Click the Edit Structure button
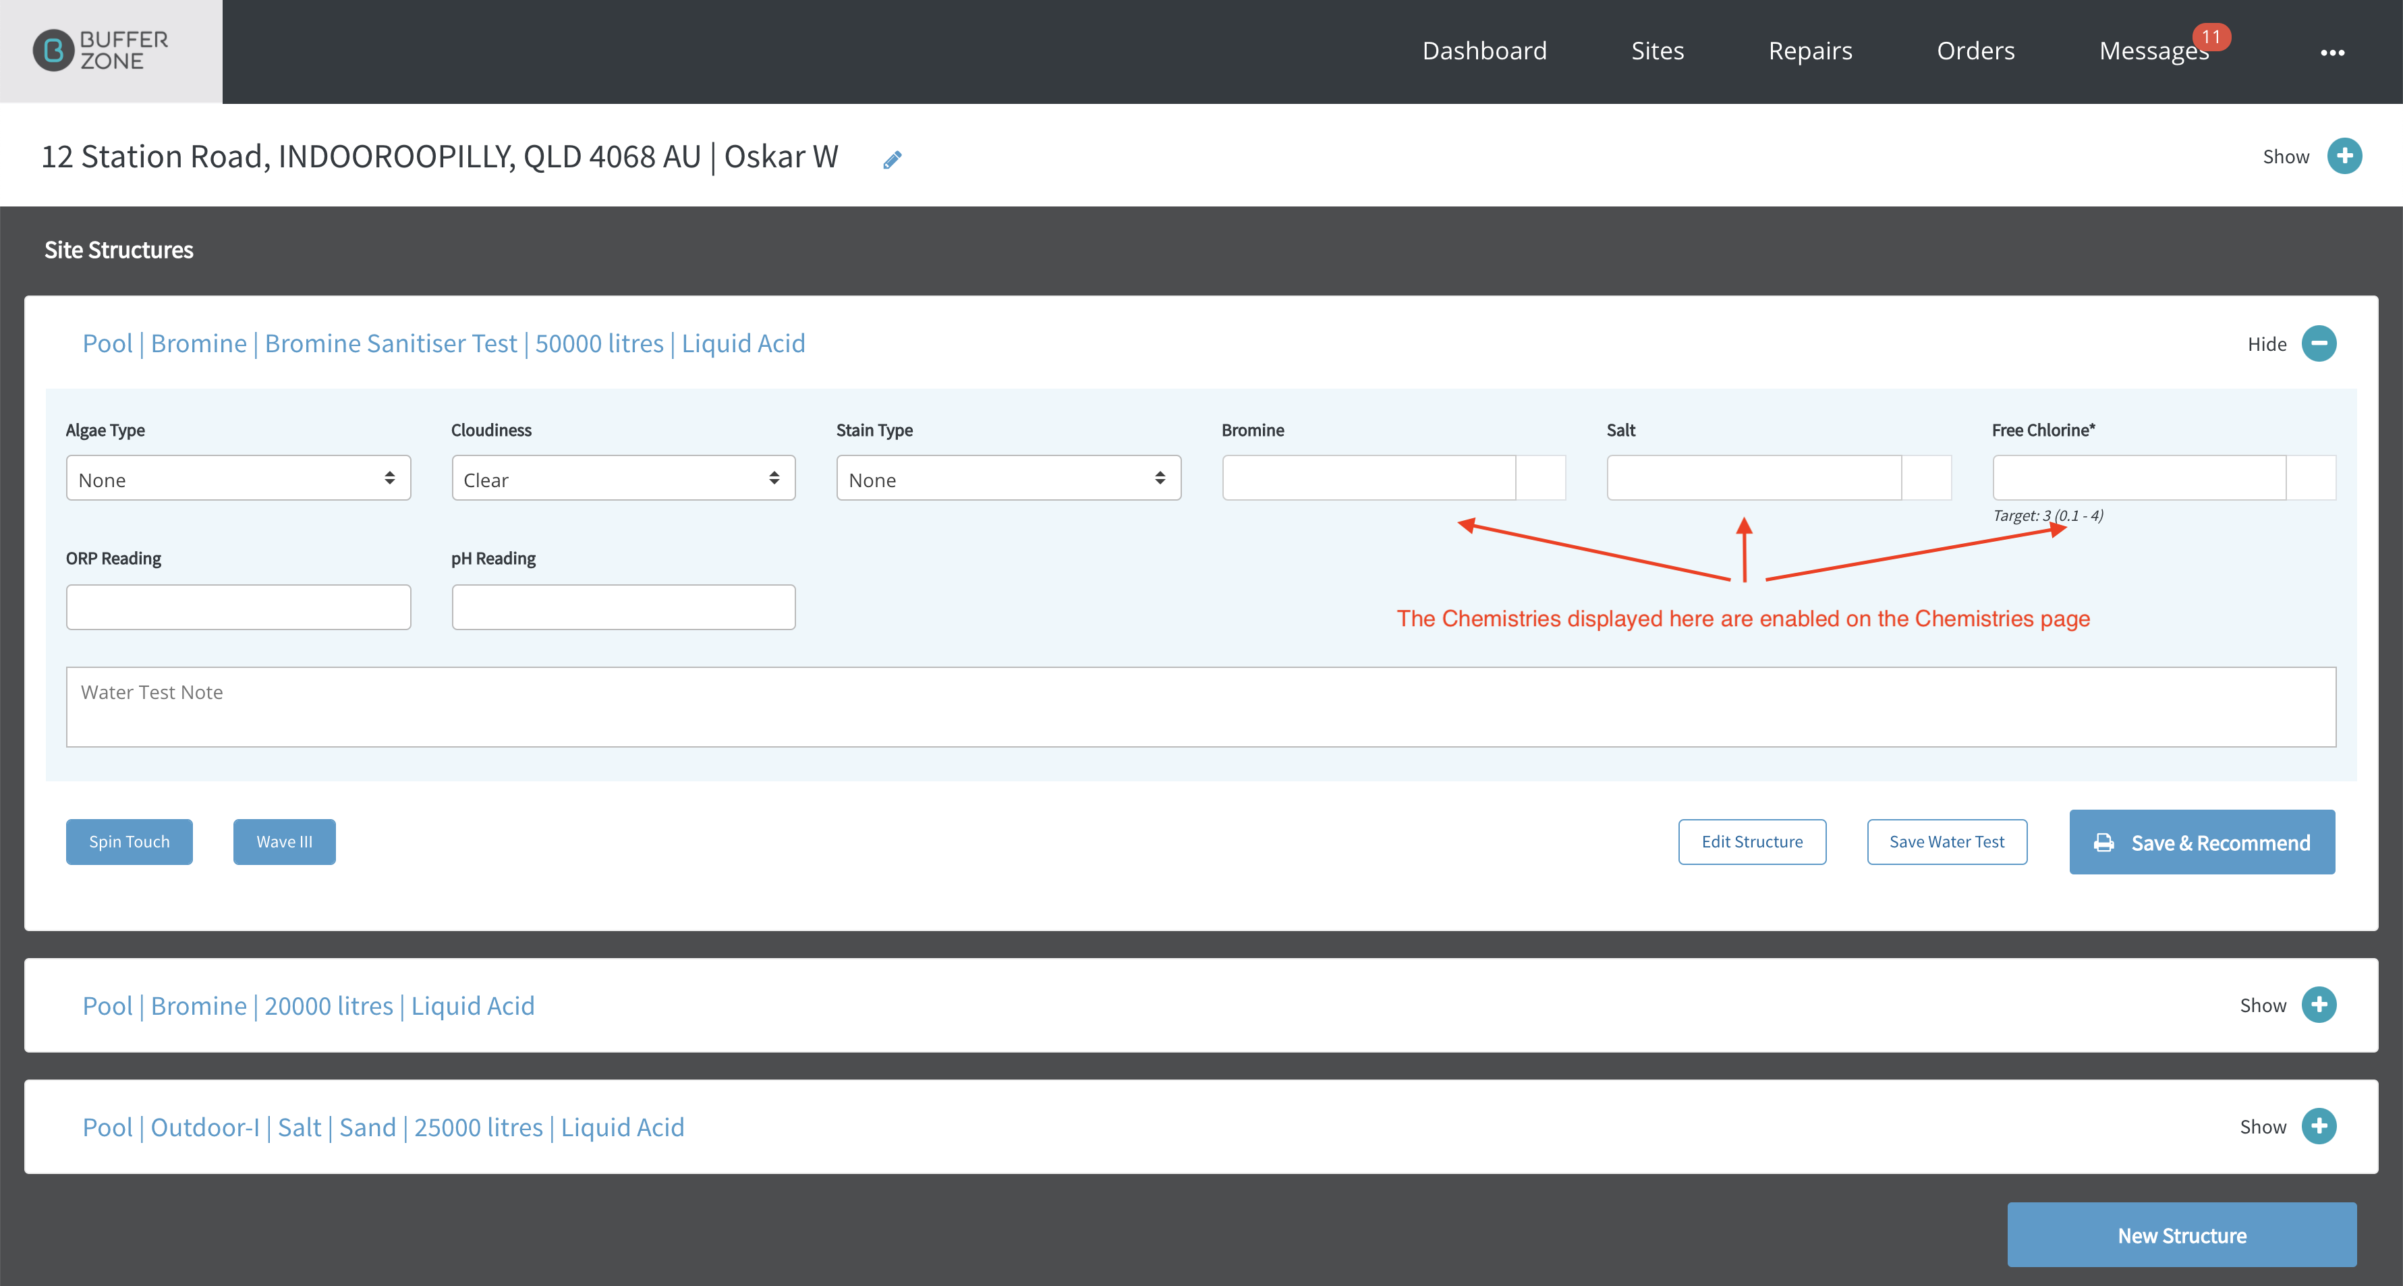 point(1752,842)
